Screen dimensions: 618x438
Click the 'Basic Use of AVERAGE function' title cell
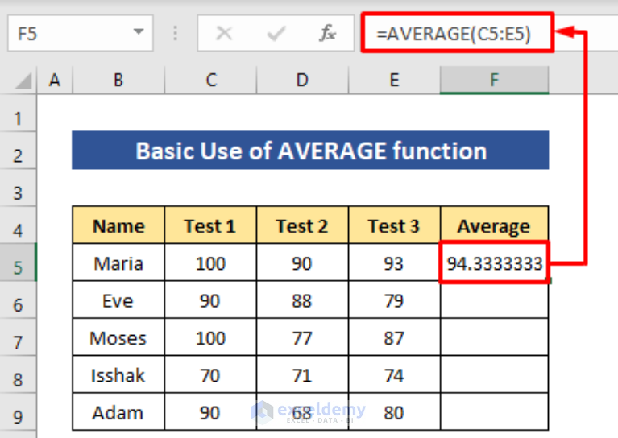(310, 150)
